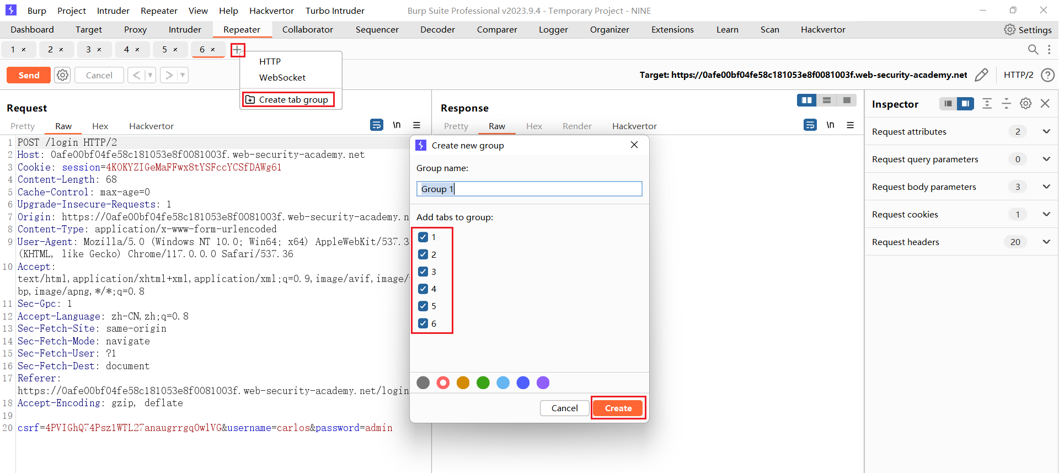Open the Hackvertor menu bar item
Viewport: 1059px width, 473px height.
tap(271, 10)
